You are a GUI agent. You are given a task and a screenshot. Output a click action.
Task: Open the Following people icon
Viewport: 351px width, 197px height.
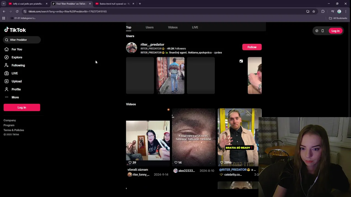[x=7, y=65]
